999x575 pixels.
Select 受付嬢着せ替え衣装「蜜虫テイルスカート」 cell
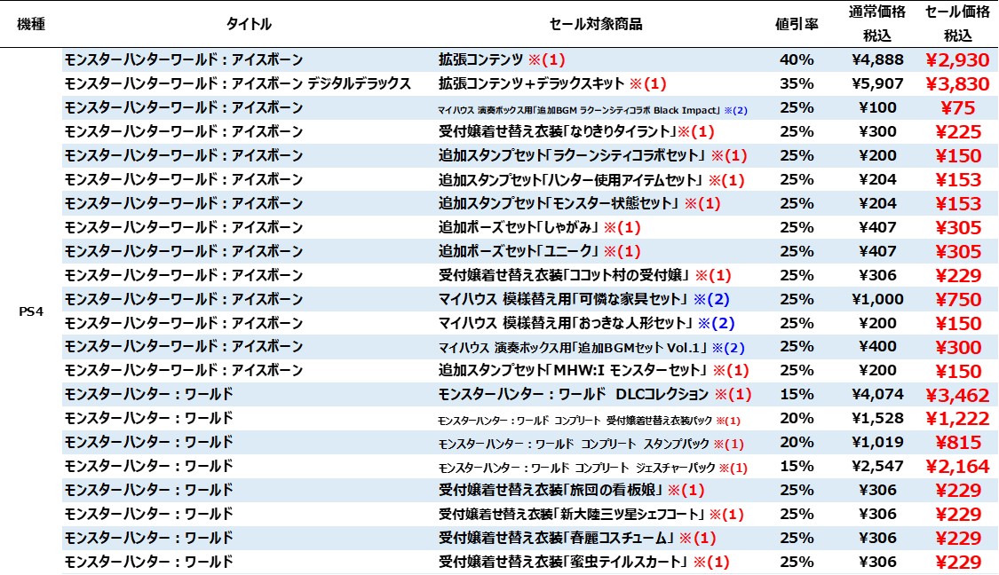[x=583, y=562]
